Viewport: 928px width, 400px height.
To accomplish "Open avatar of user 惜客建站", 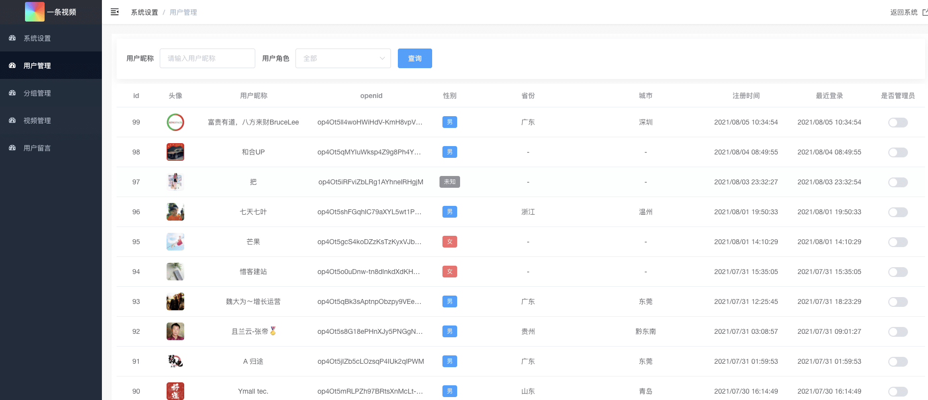I will click(175, 272).
